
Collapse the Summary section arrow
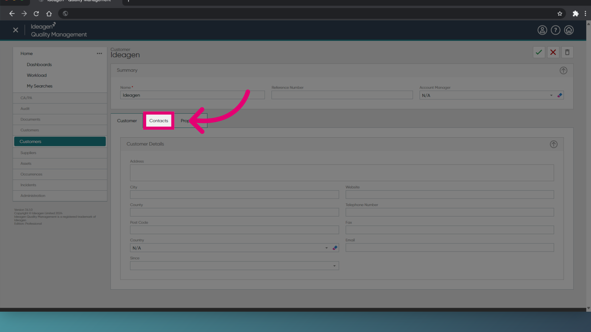coord(563,70)
